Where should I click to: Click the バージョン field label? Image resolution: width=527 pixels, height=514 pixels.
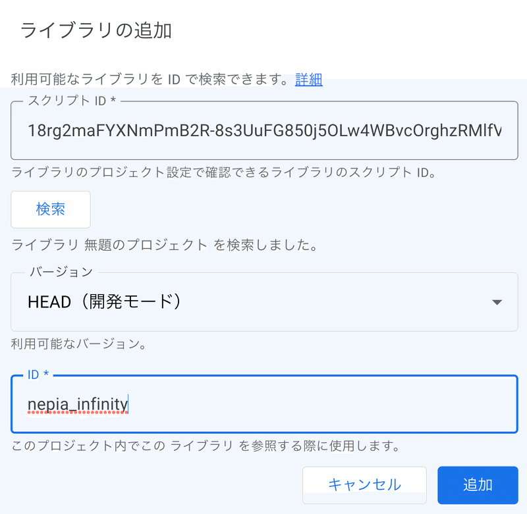(61, 272)
